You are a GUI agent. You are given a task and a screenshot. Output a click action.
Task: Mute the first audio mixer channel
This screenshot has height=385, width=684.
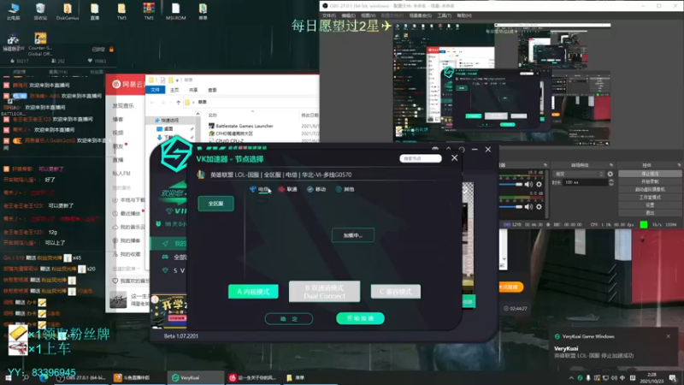click(528, 185)
